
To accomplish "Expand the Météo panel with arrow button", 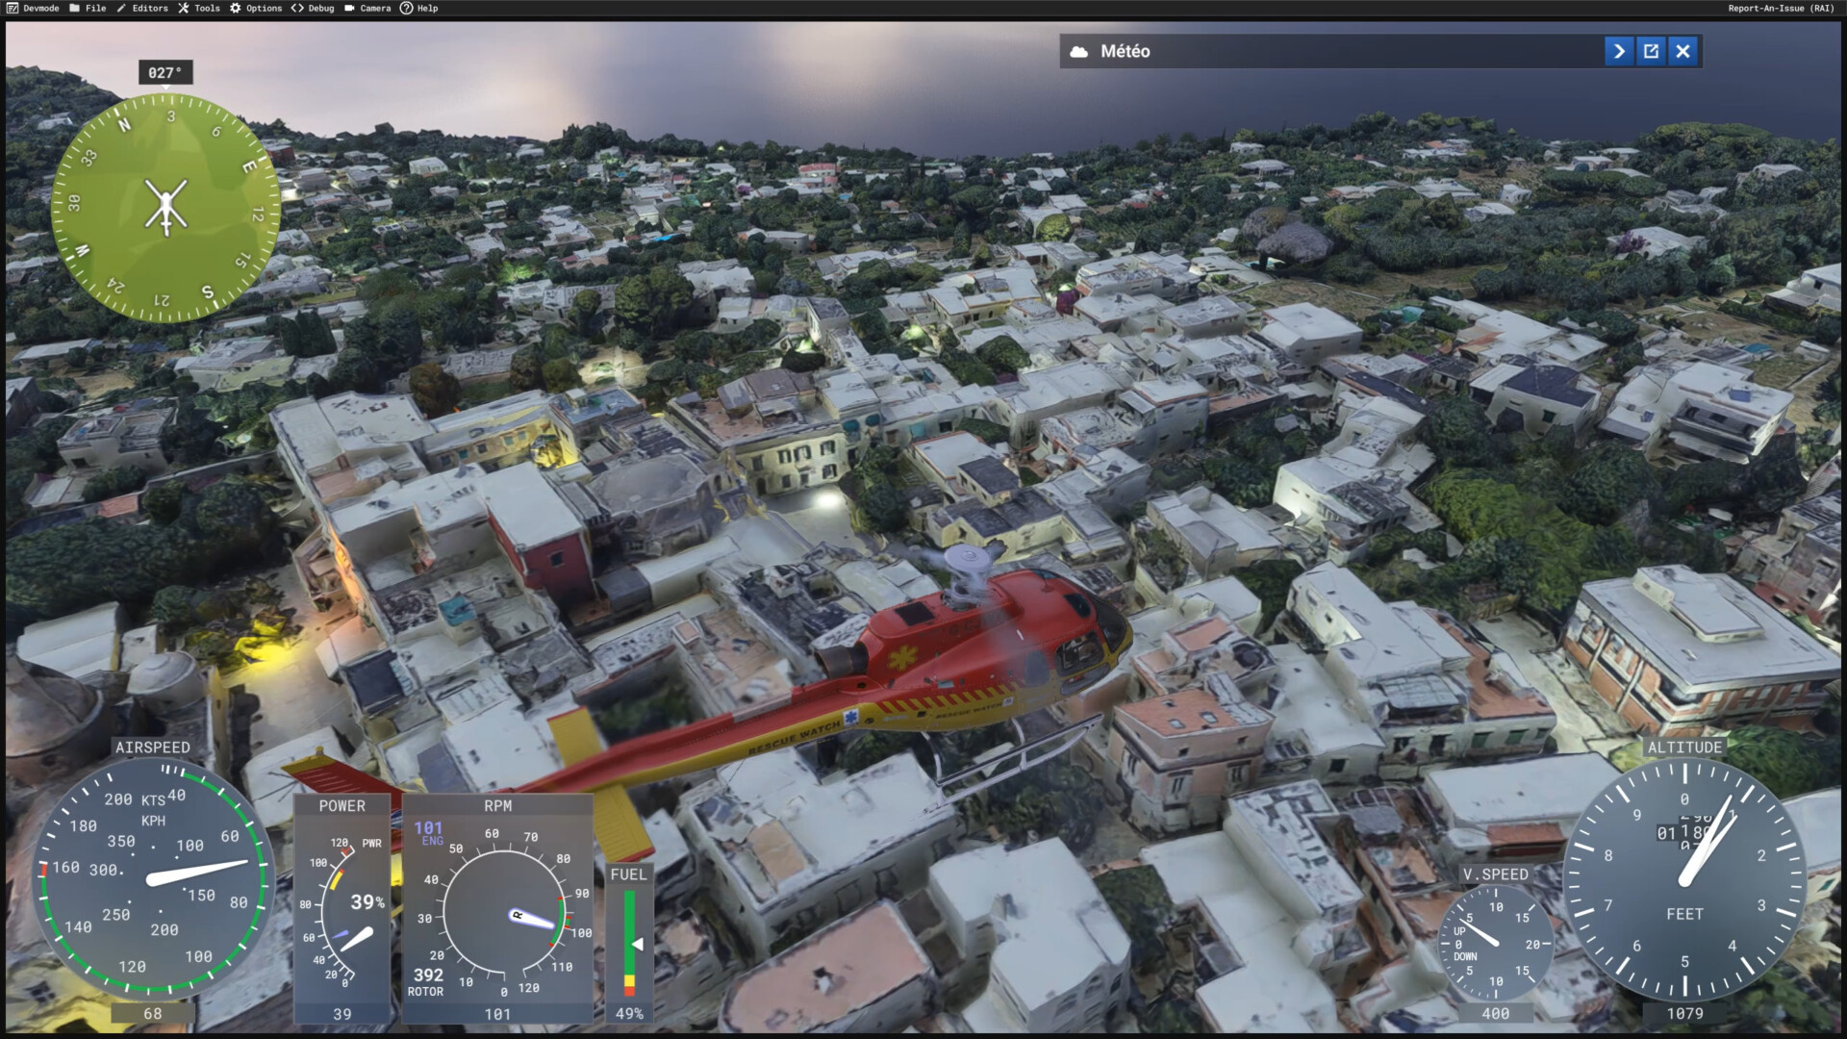I will [1619, 51].
